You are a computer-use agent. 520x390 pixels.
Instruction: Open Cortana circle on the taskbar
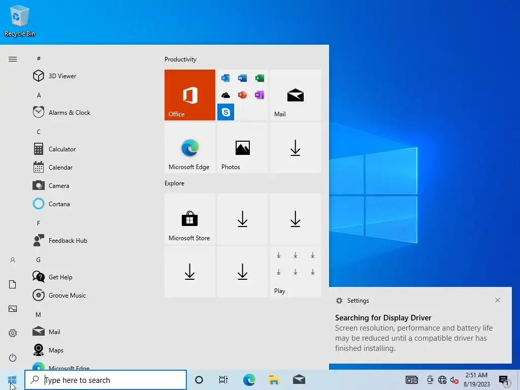[199, 380]
